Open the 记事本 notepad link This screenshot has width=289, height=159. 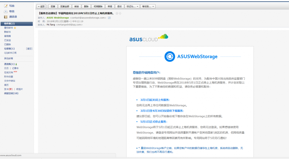click(15, 68)
